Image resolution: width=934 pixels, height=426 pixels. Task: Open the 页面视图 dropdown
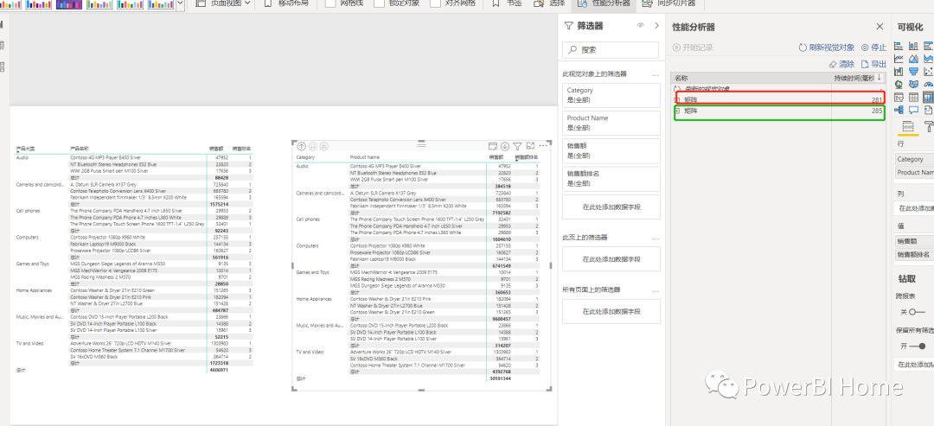pos(224,3)
